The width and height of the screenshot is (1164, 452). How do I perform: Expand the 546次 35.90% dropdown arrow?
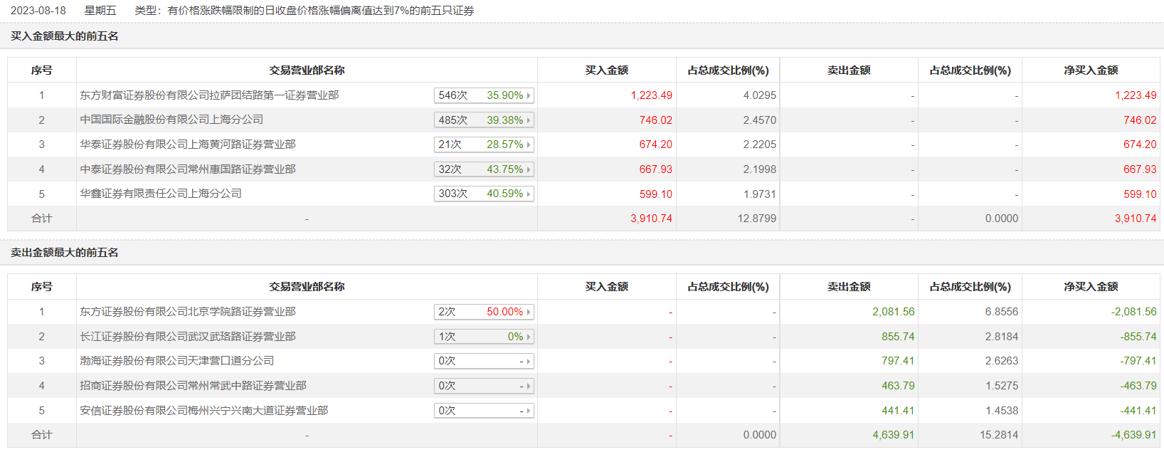529,95
